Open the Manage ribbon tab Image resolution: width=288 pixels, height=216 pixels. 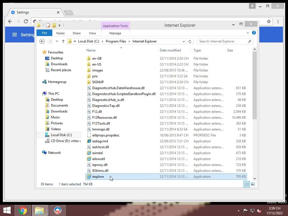115,33
